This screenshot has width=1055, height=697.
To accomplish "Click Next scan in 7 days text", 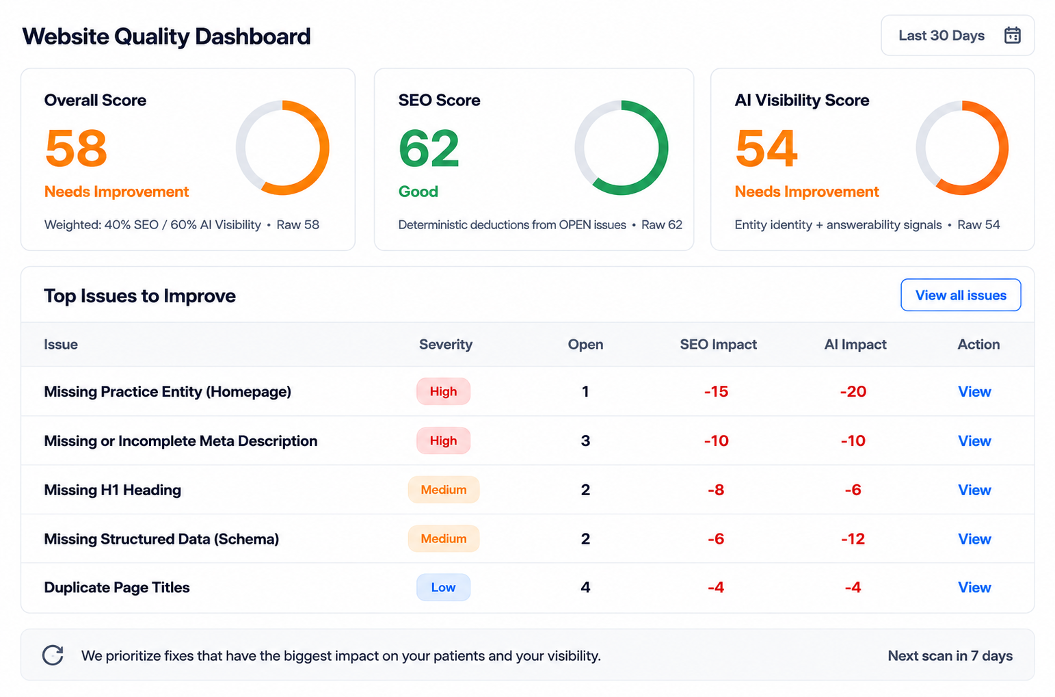I will 950,655.
